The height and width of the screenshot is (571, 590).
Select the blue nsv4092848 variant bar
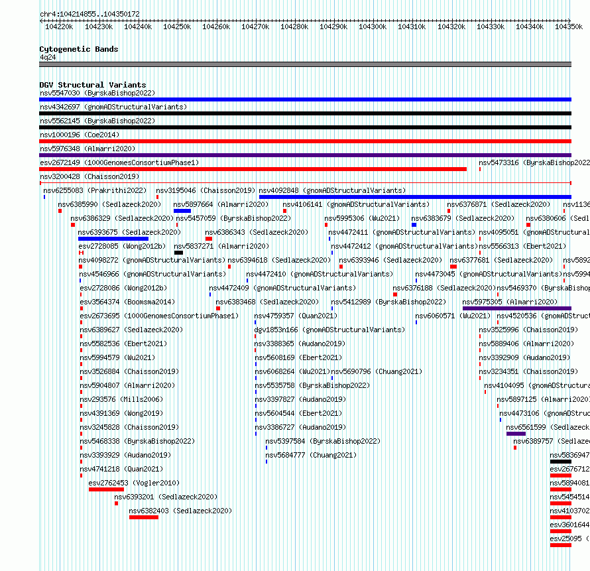416,197
